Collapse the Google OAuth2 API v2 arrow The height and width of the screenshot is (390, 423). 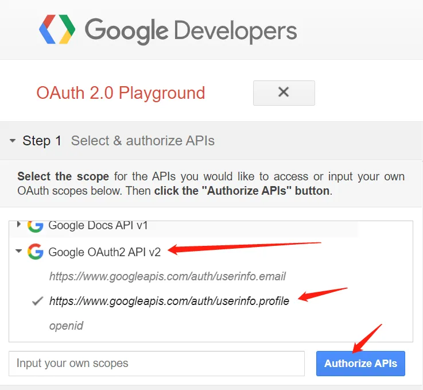click(x=18, y=251)
